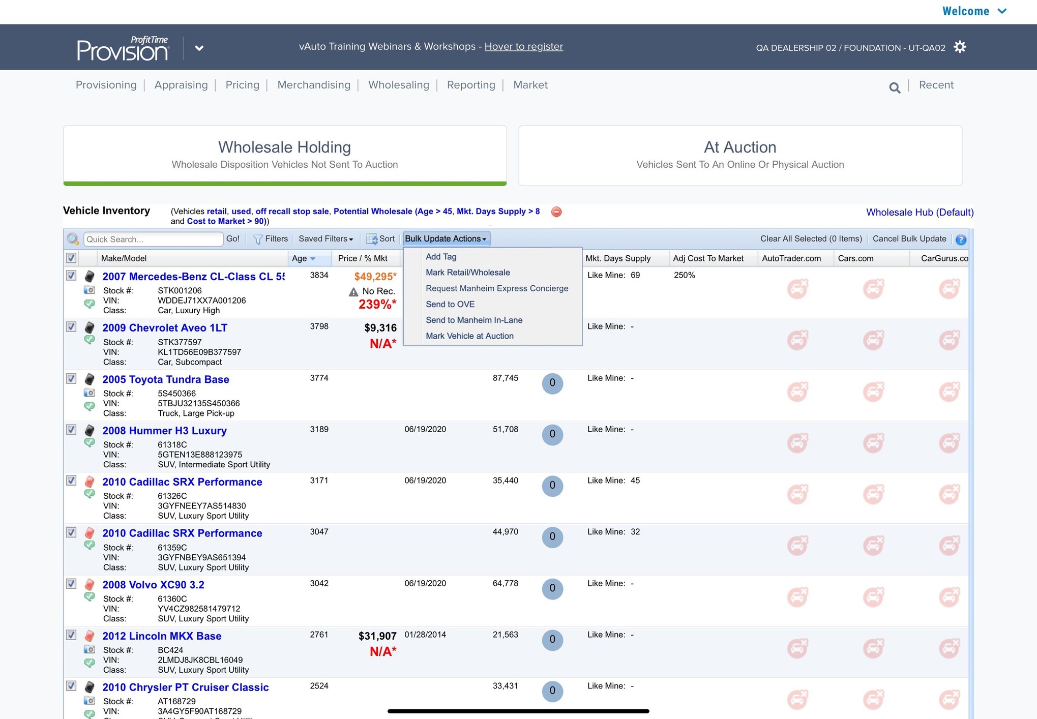Click the funnel Filters icon
1037x719 pixels.
pyautogui.click(x=258, y=239)
